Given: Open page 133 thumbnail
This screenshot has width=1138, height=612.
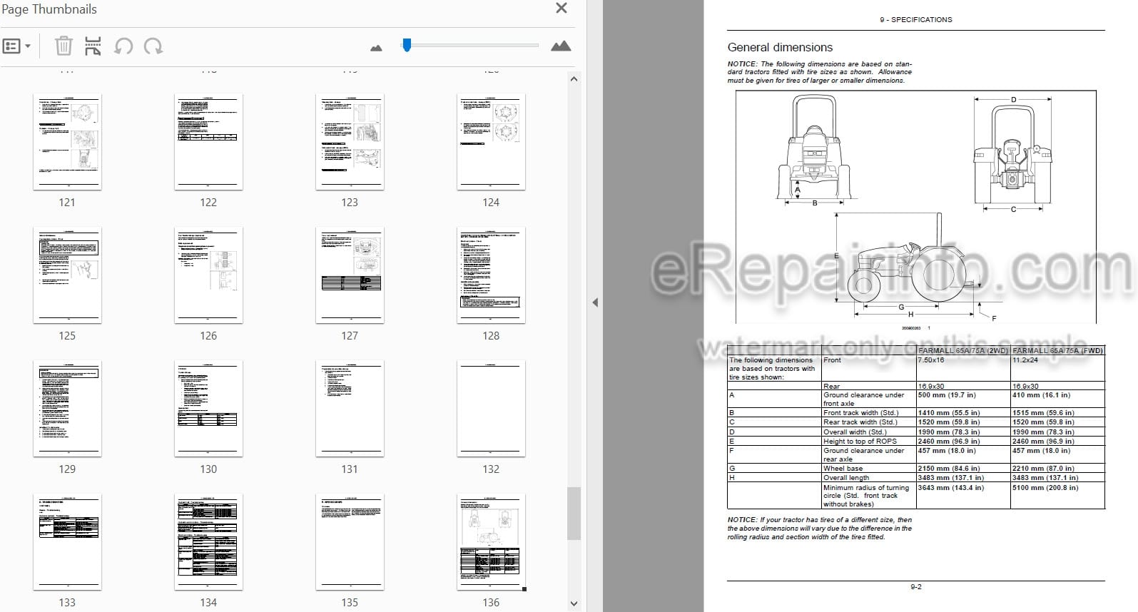Looking at the screenshot, I should tap(67, 542).
